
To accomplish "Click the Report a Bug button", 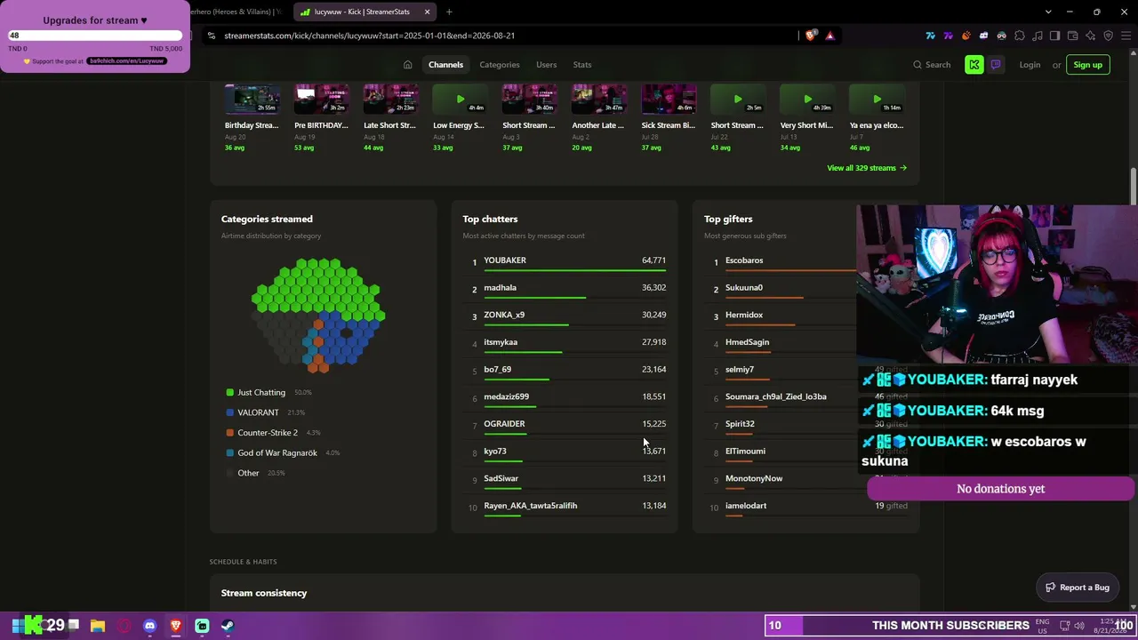I will pos(1077,588).
